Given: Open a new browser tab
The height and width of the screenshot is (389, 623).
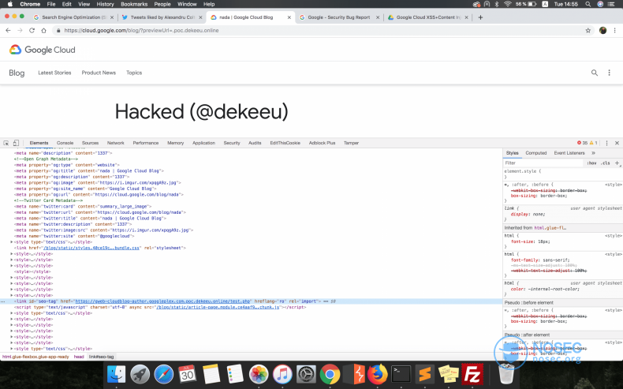Looking at the screenshot, I should tap(480, 17).
